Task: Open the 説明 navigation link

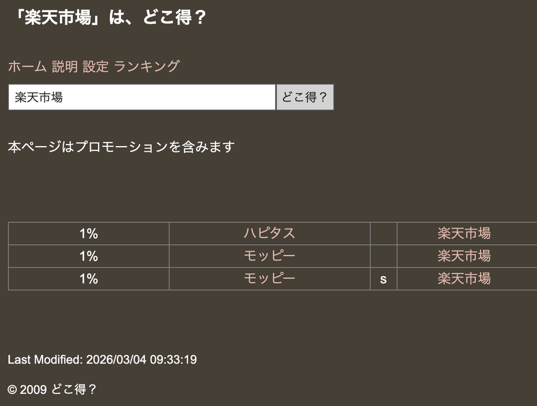Action: [65, 67]
